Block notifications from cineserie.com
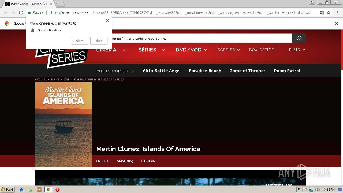Screen dimensions: 343x193 (99, 41)
